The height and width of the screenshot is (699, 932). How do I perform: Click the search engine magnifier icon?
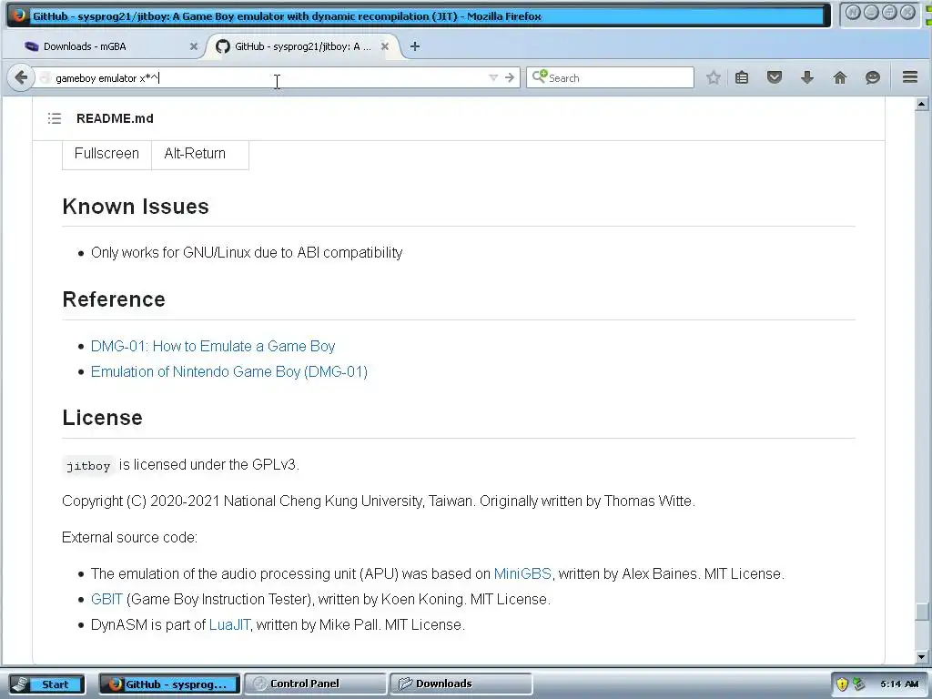click(x=539, y=76)
